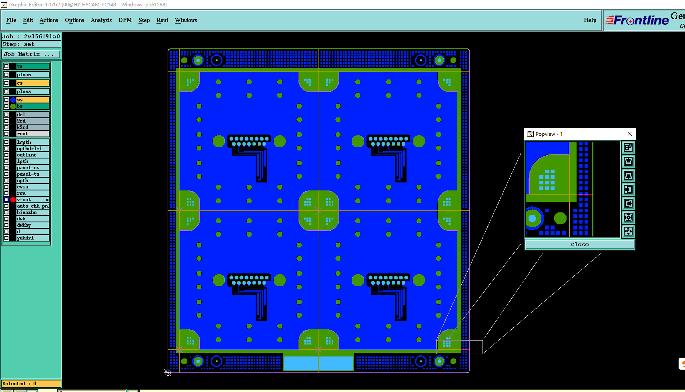Click the orange icon at right screen edge
The width and height of the screenshot is (685, 392).
682,364
